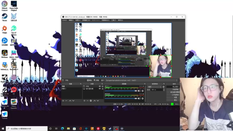Adjust the microphone volume slider

pyautogui.click(x=121, y=91)
